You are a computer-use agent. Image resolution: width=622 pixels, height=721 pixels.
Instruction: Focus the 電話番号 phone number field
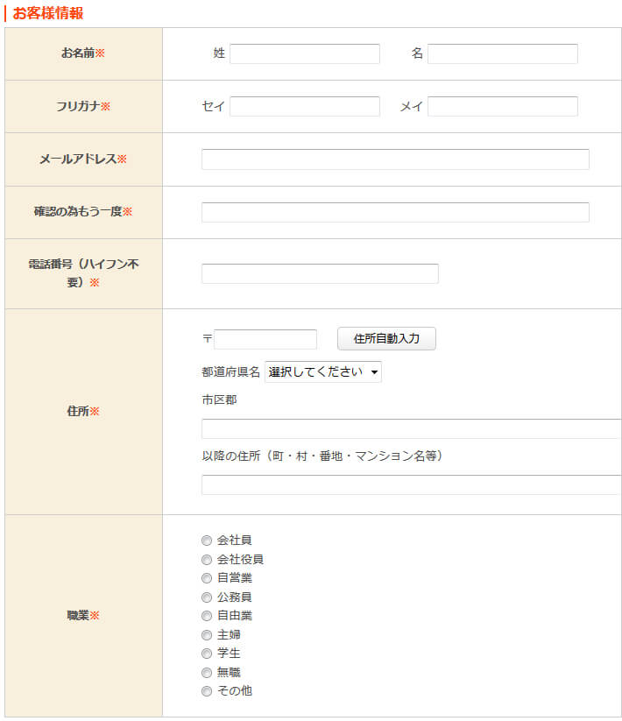[319, 273]
